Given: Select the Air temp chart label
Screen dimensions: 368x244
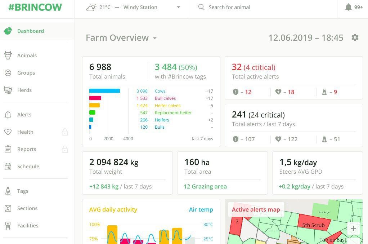Looking at the screenshot, I should [x=201, y=209].
